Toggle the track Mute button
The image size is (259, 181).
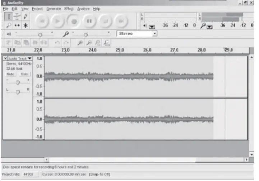coord(10,74)
